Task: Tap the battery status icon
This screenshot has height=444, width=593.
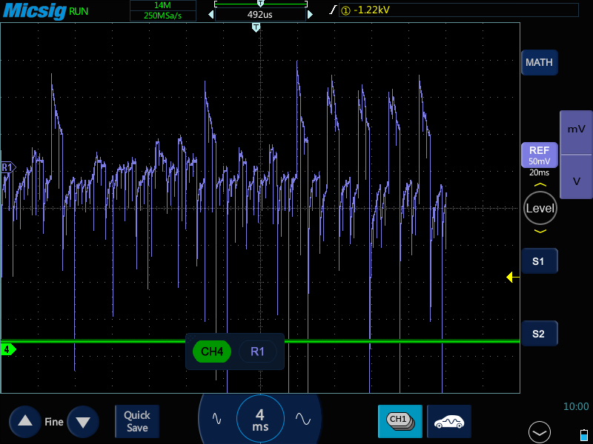Action: [583, 434]
